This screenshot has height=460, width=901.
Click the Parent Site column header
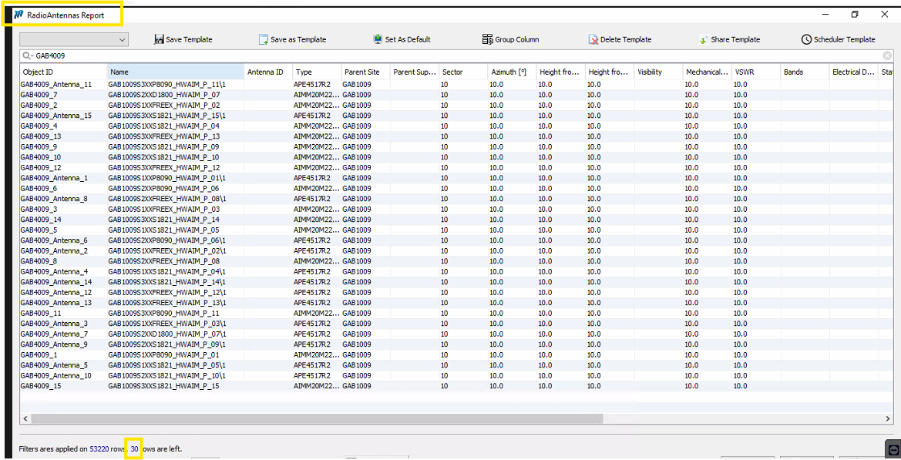tap(364, 72)
